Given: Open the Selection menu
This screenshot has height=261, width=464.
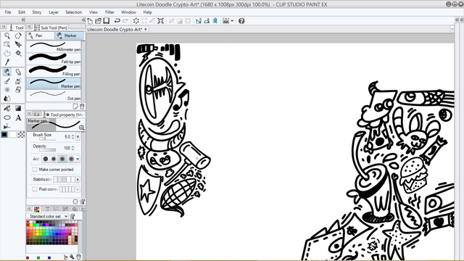Looking at the screenshot, I should coord(74,12).
